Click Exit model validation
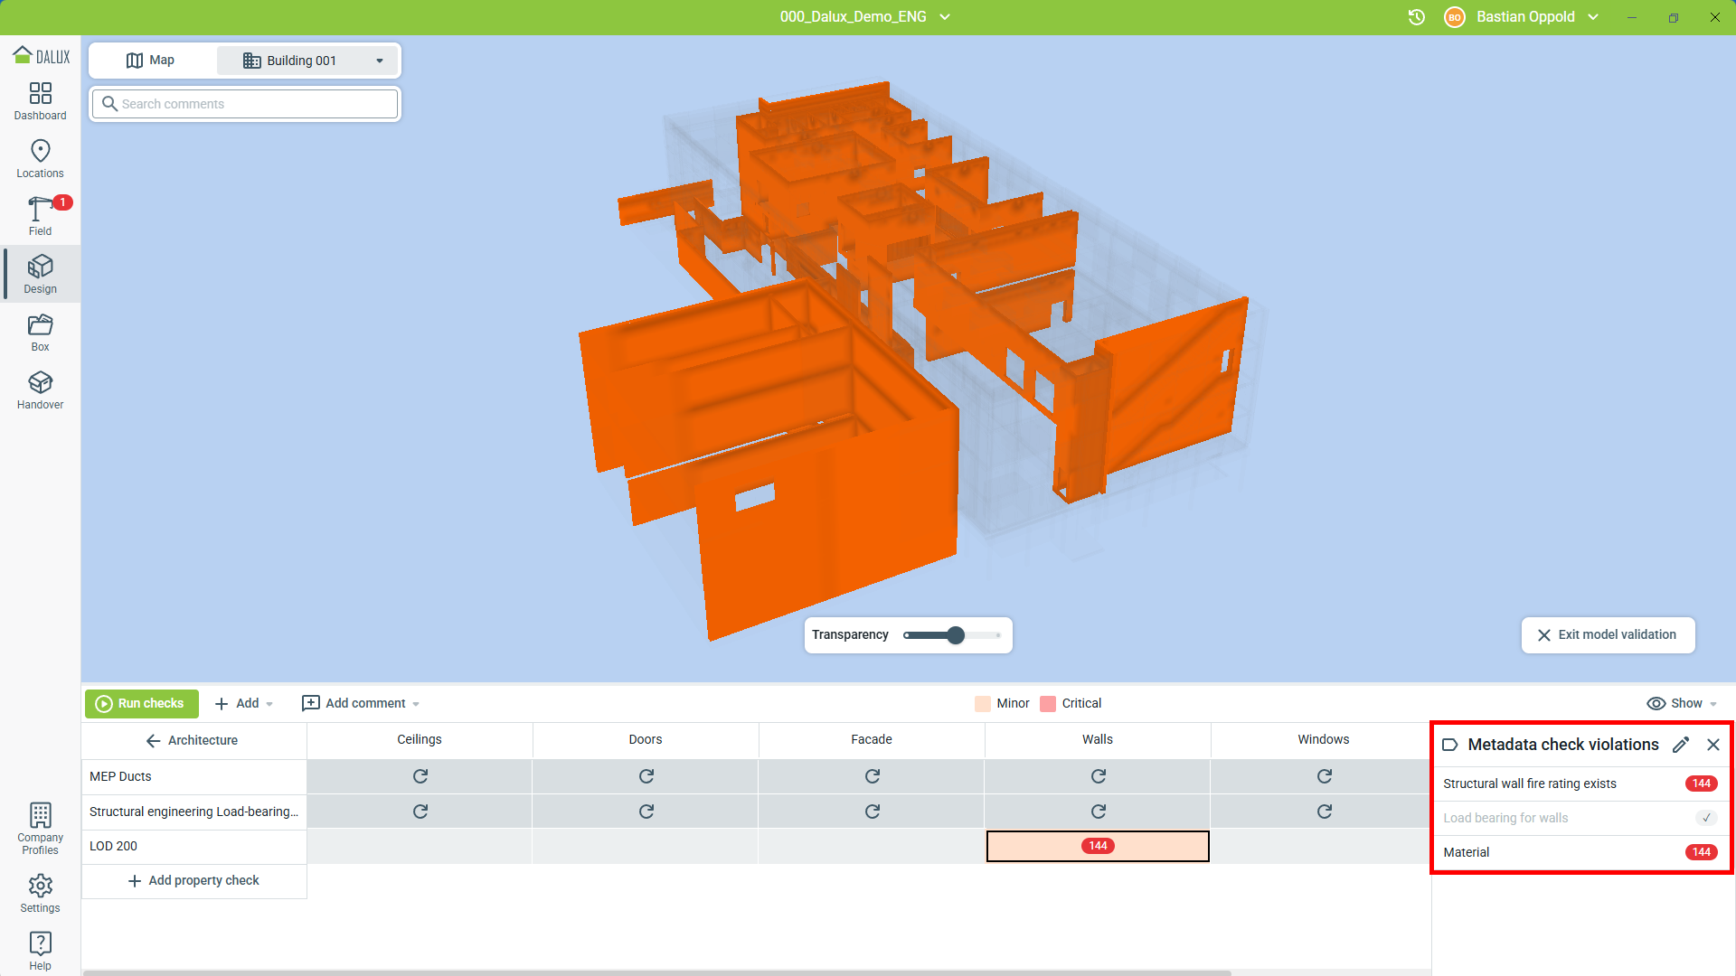This screenshot has height=976, width=1736. pos(1608,635)
